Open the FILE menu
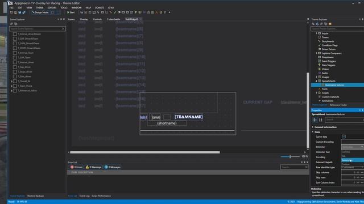Screen dimensions: 364x204 (11, 7)
